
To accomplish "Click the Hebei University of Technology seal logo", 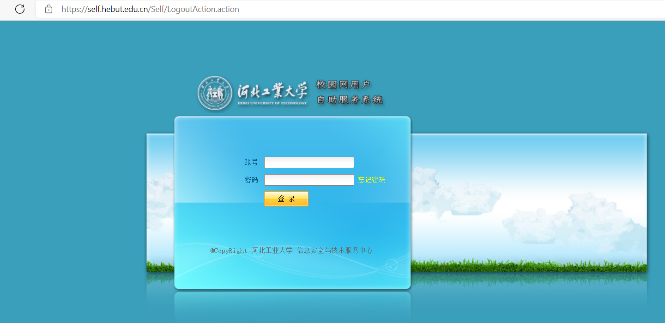I will click(x=215, y=93).
